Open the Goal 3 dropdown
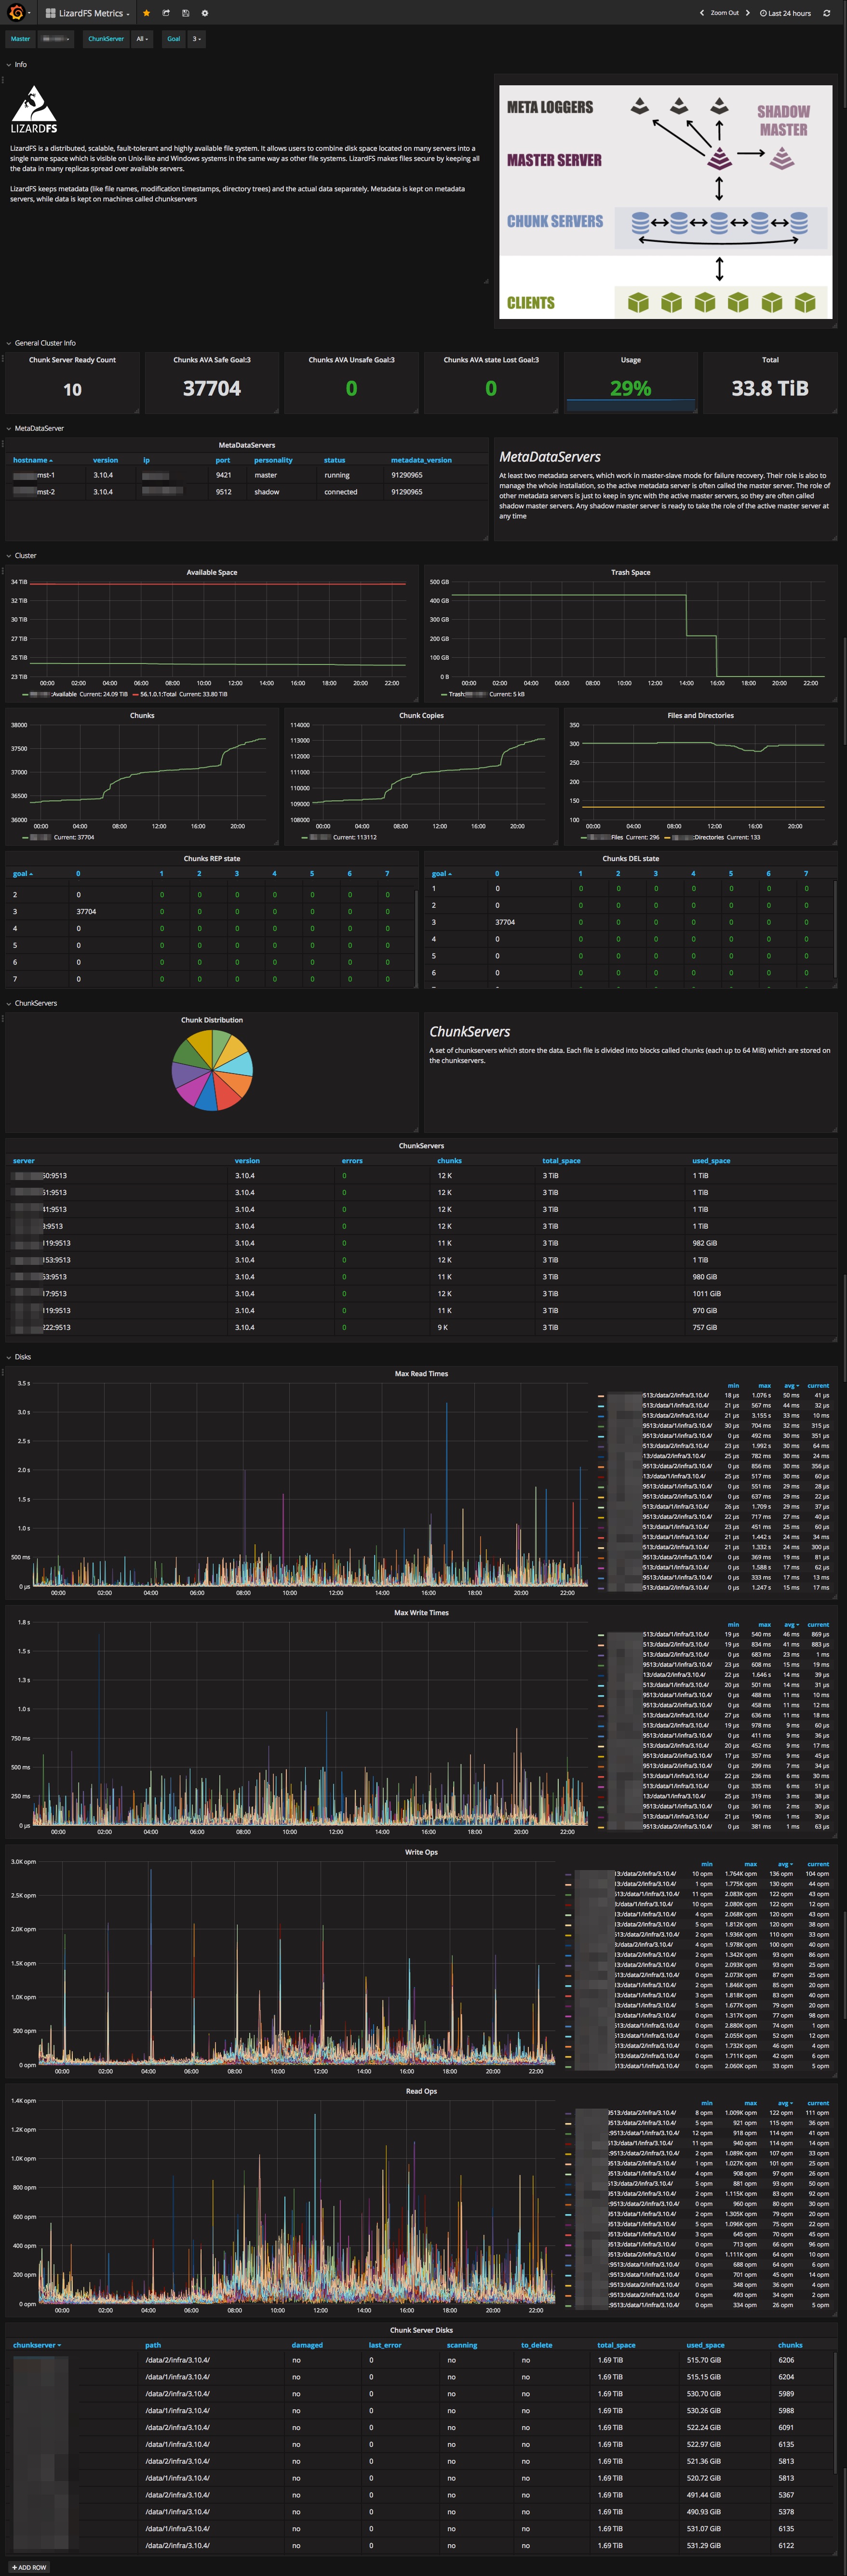This screenshot has height=2576, width=847. point(196,39)
